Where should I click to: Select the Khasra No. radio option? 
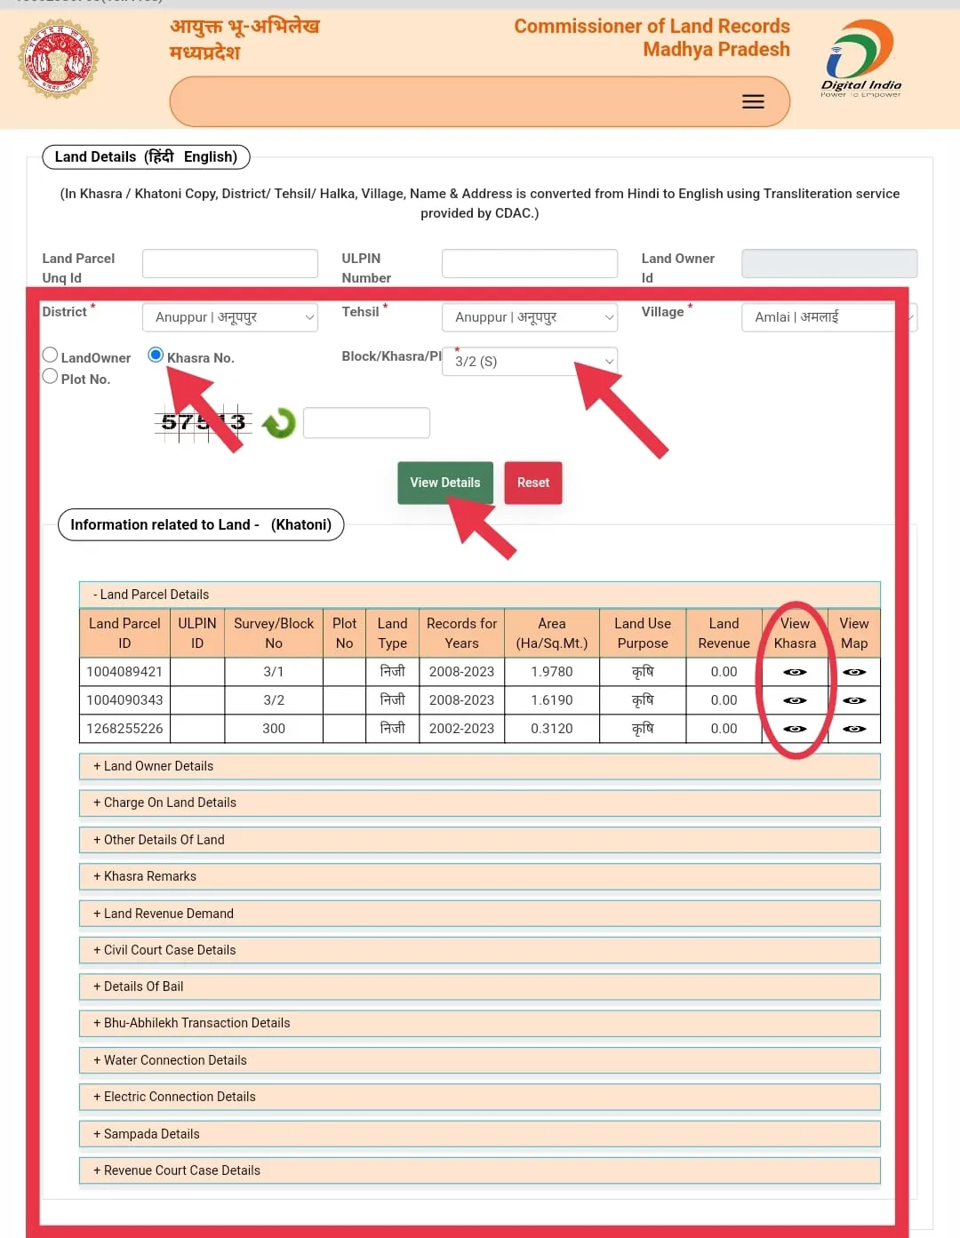156,355
